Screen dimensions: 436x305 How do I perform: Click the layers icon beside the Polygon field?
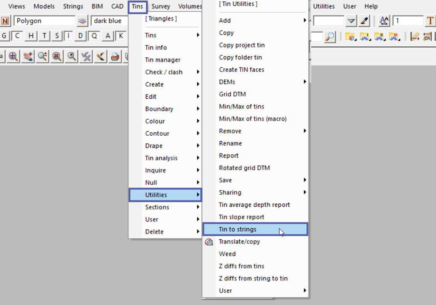(82, 21)
